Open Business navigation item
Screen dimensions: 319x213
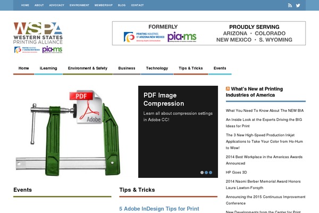pyautogui.click(x=127, y=68)
